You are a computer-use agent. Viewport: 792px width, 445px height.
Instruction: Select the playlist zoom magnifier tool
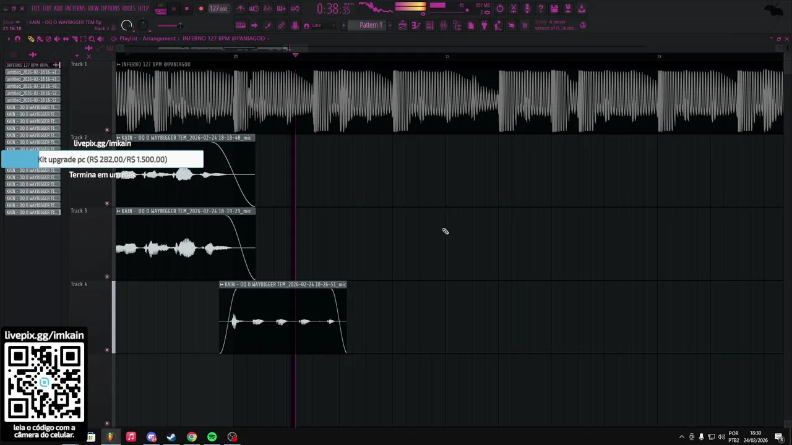point(92,39)
